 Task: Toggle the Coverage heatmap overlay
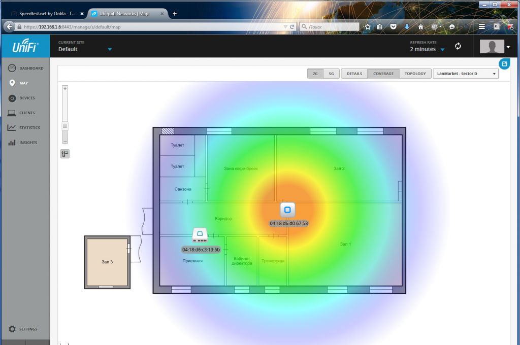click(383, 74)
